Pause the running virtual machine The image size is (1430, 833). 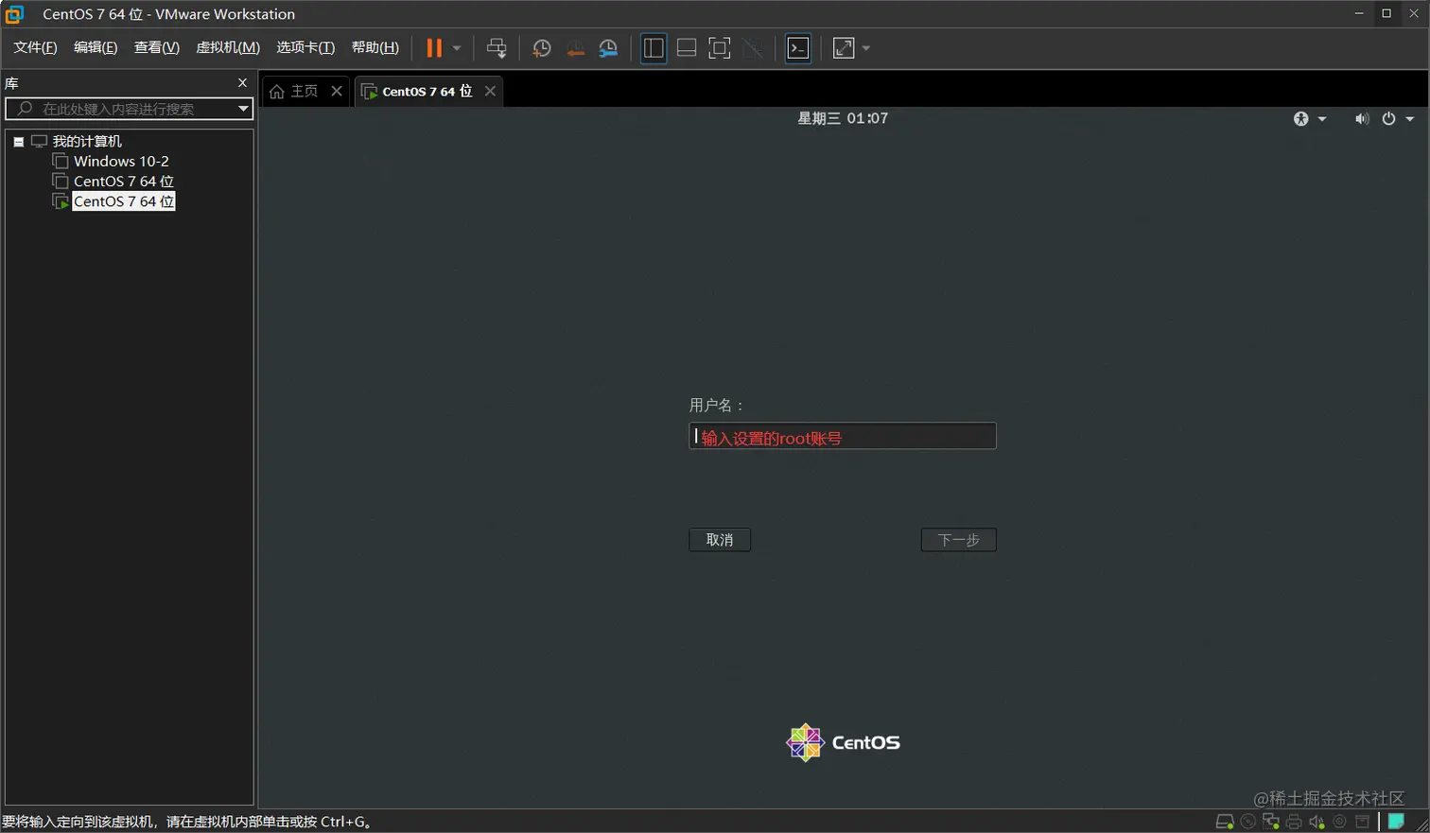coord(434,48)
